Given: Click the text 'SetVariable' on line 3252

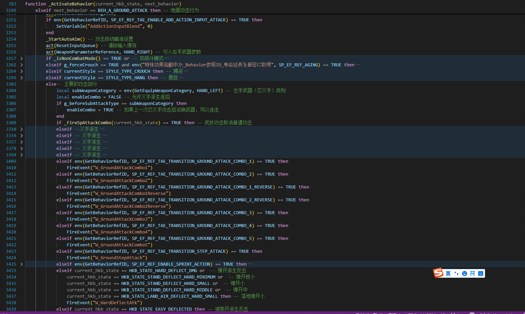Looking at the screenshot, I should point(70,26).
